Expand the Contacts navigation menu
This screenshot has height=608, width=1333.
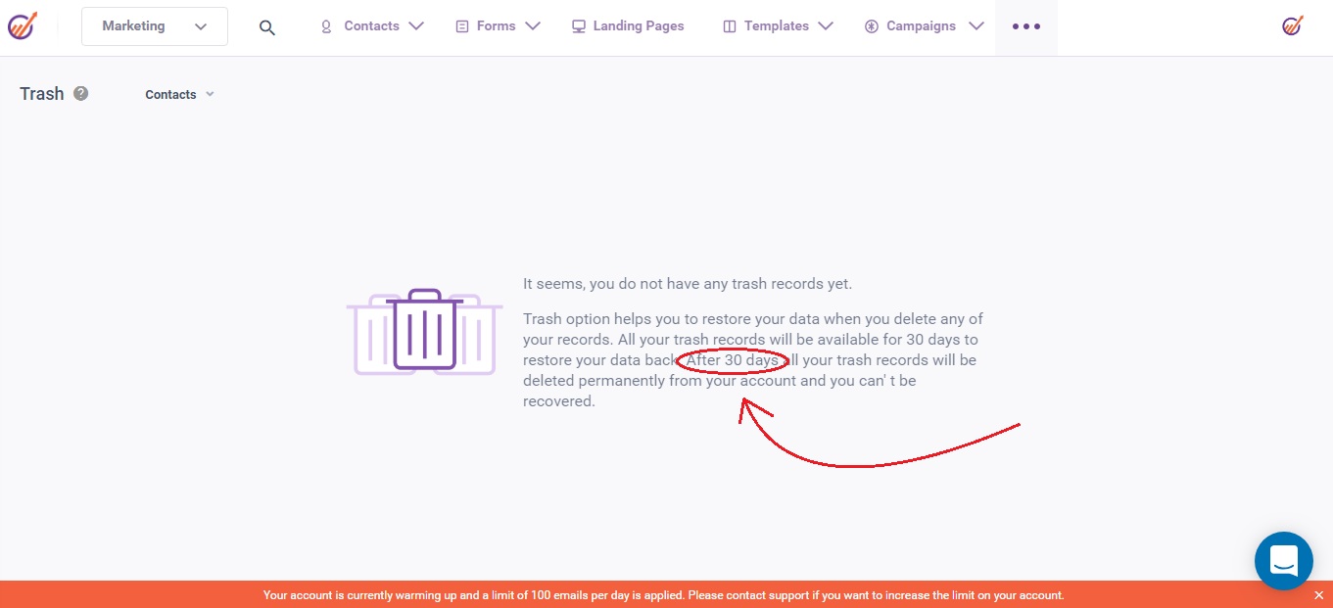(372, 26)
